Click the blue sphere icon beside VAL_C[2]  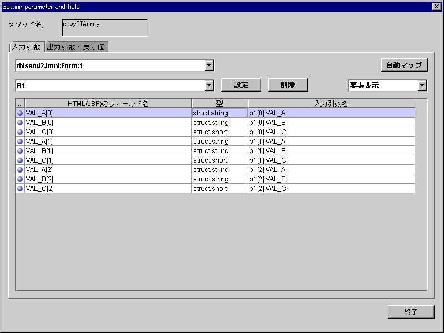(x=20, y=189)
